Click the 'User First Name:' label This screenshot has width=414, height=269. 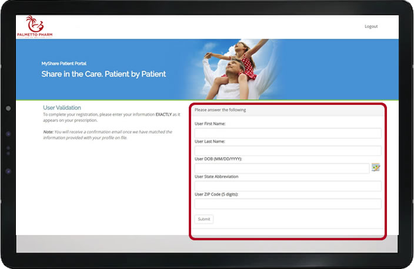[210, 124]
